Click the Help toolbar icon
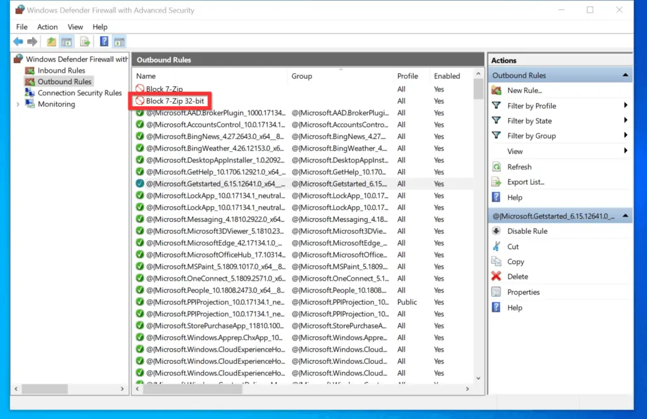 (103, 41)
